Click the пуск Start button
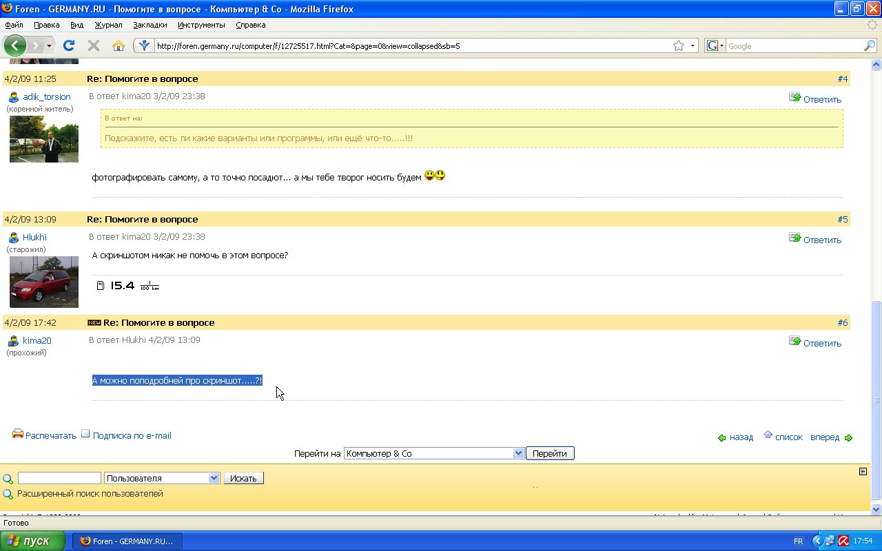 point(33,541)
